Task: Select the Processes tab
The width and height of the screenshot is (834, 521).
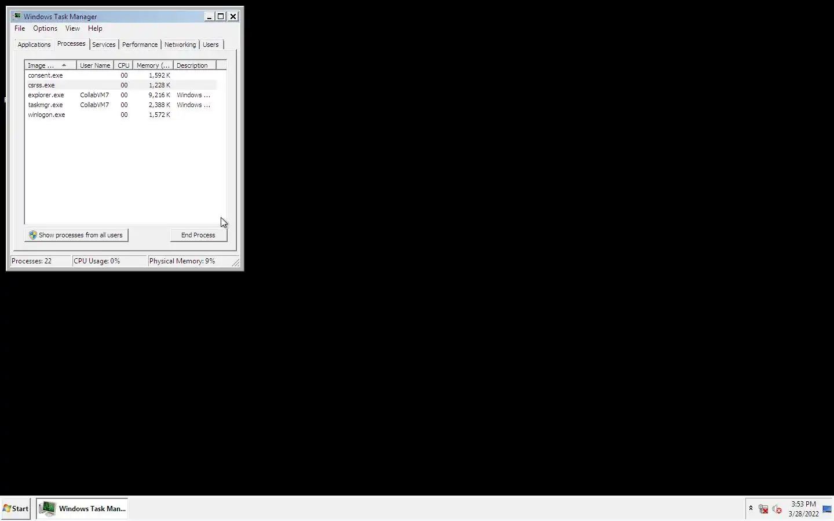Action: [71, 44]
